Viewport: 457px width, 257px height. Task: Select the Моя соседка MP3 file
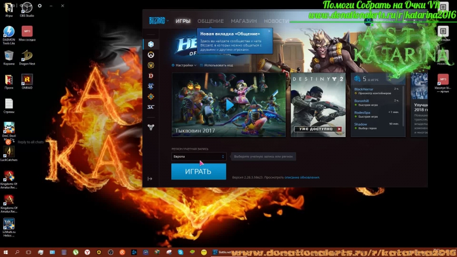point(27,34)
